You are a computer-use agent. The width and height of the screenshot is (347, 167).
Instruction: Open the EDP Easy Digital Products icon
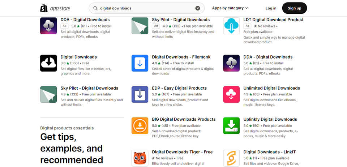pyautogui.click(x=140, y=94)
